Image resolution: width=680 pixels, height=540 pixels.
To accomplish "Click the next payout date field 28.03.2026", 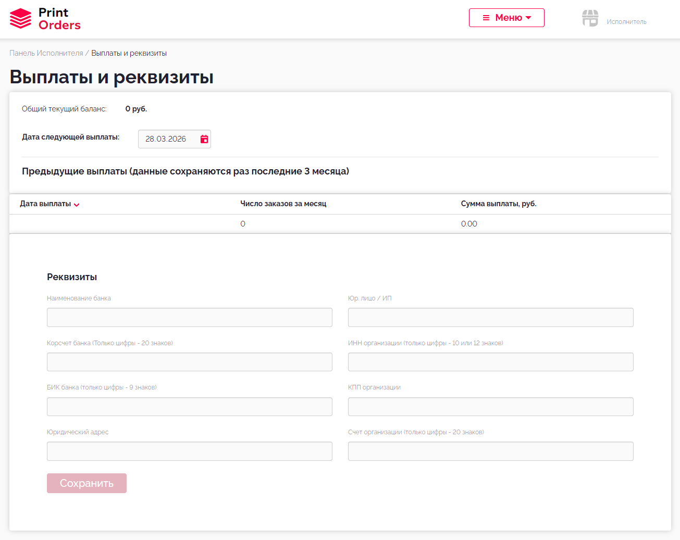I will [167, 139].
